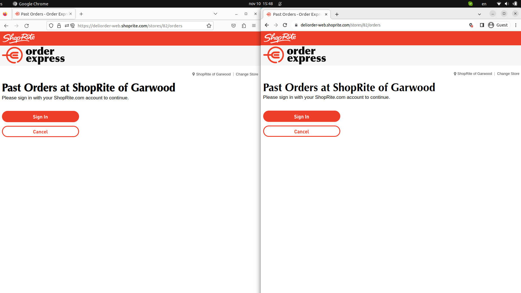This screenshot has height=293, width=521.
Task: Open the Guest profile menu in Chrome
Action: pos(498,25)
